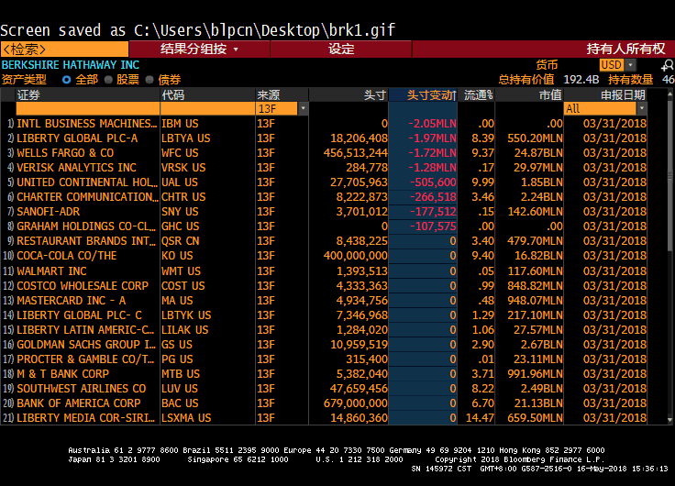The image size is (675, 486).
Task: Select the 全部 asset type radio button
Action: 66,80
